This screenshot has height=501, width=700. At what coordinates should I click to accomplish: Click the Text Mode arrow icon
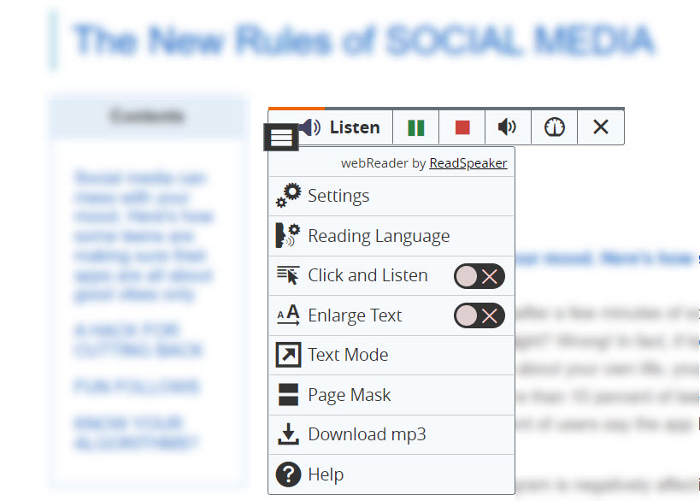[x=288, y=355]
